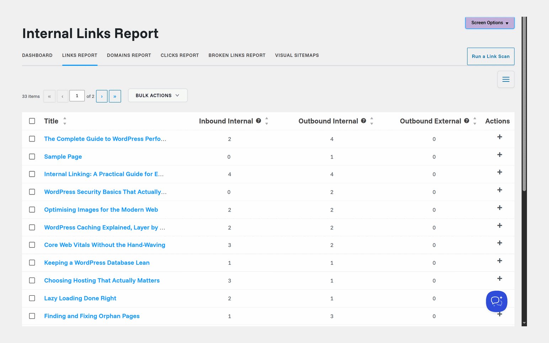549x343 pixels.
Task: Open the hamburger menu filter icon
Action: [x=506, y=79]
